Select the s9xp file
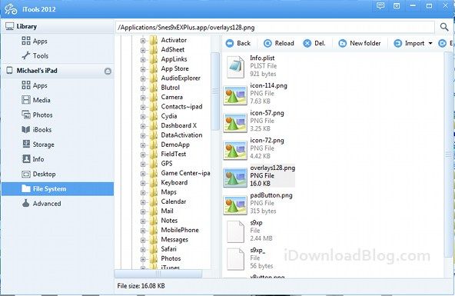This screenshot has width=455, height=296. click(x=250, y=231)
